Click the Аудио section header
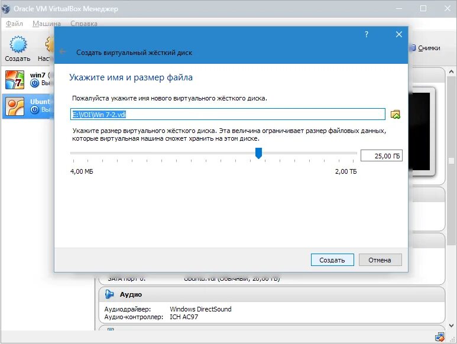The image size is (457, 344). [271, 294]
